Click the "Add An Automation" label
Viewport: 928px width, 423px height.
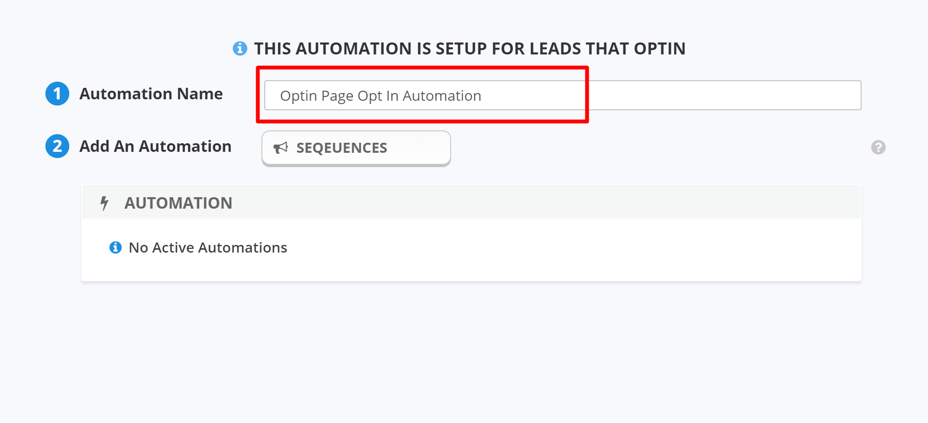pos(155,146)
